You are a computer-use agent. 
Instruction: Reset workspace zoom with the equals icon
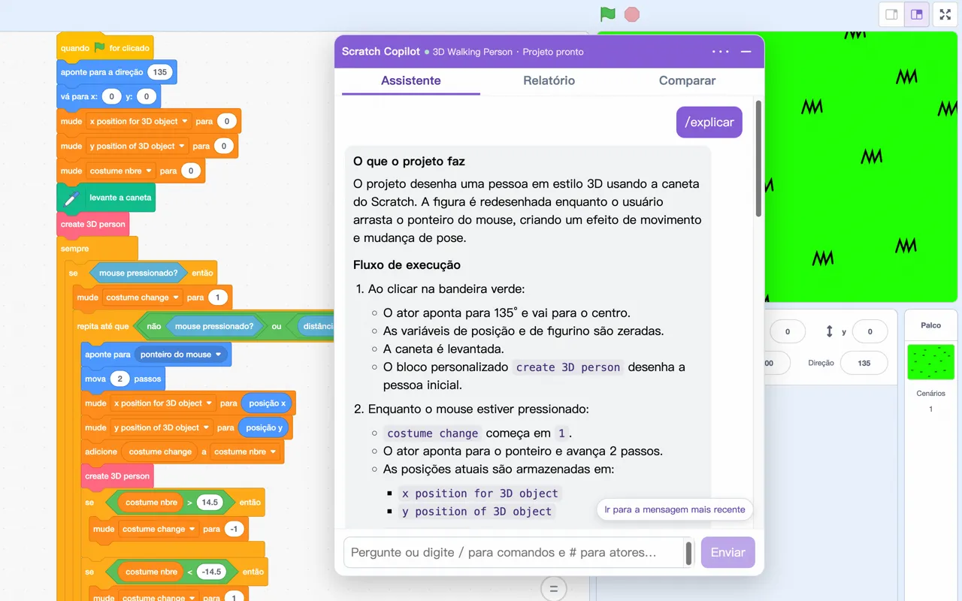554,589
